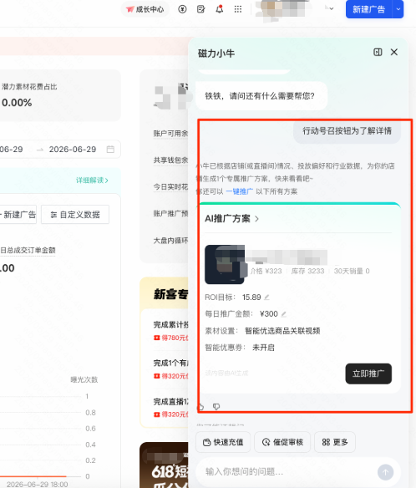
Task: Give a thumbs up to the reply
Action: pyautogui.click(x=200, y=406)
